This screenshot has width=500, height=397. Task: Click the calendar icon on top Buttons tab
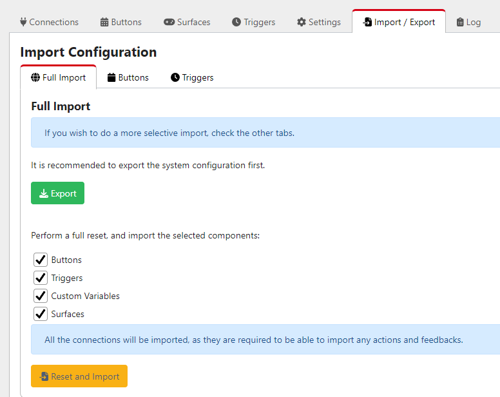click(x=104, y=22)
